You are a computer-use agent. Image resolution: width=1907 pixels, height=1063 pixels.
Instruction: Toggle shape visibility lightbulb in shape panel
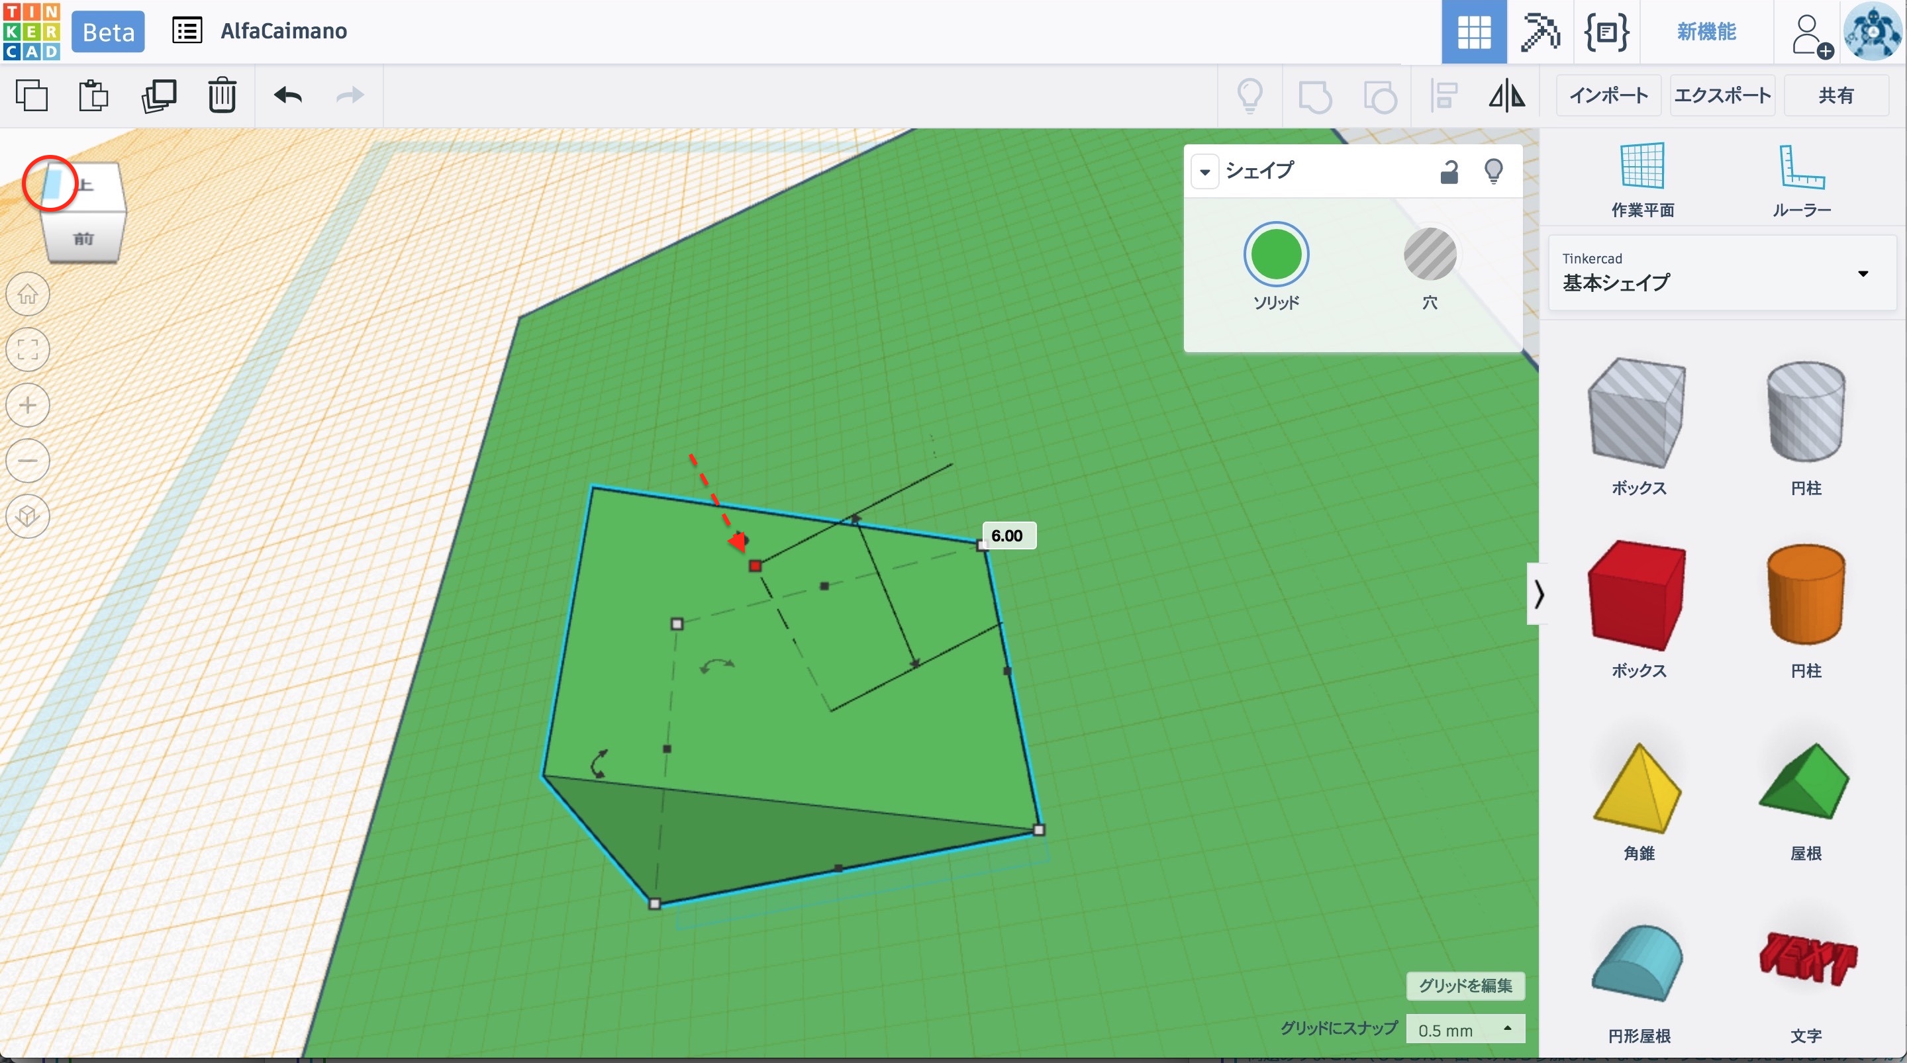(x=1494, y=171)
